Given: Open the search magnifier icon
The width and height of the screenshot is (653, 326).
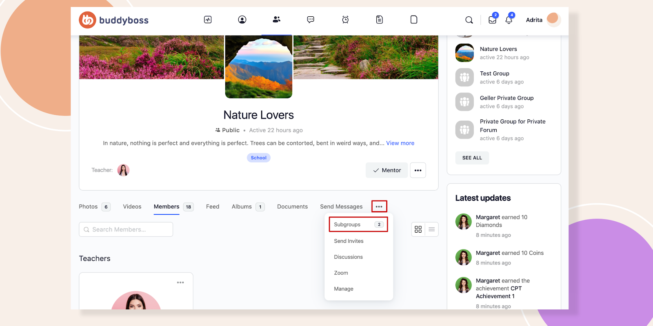Looking at the screenshot, I should [469, 20].
